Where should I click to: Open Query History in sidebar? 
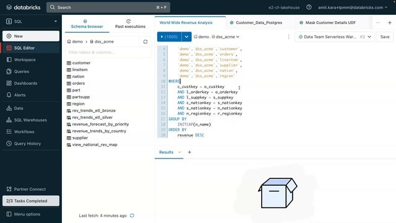coord(31,144)
